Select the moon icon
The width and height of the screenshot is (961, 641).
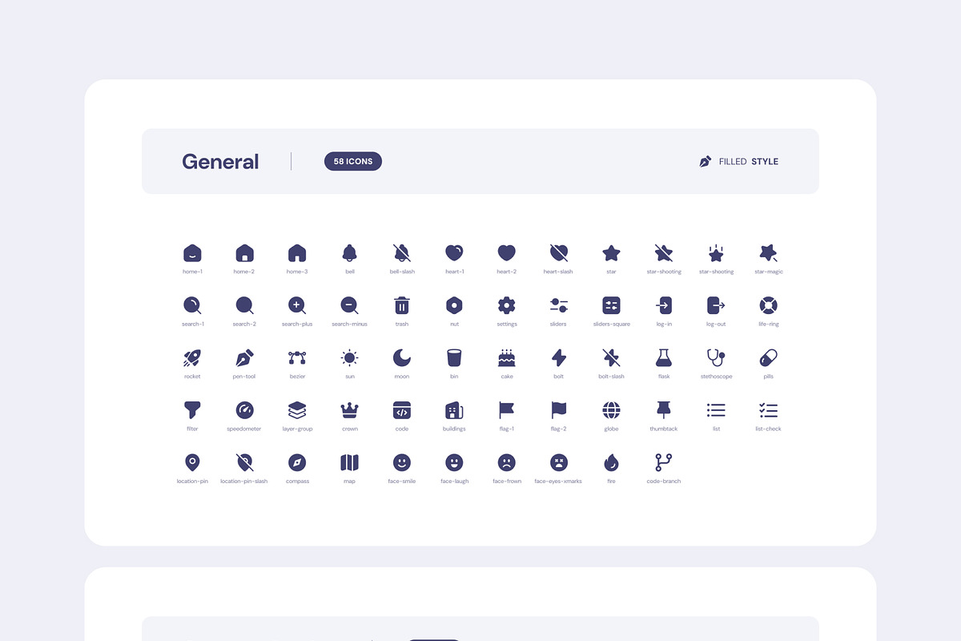point(402,357)
